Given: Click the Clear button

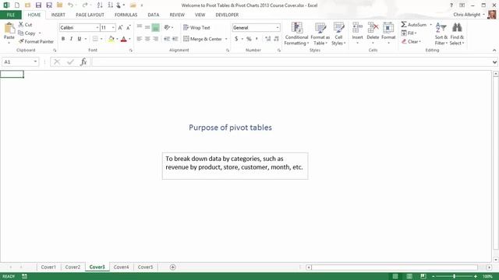Looking at the screenshot, I should click(x=411, y=41).
